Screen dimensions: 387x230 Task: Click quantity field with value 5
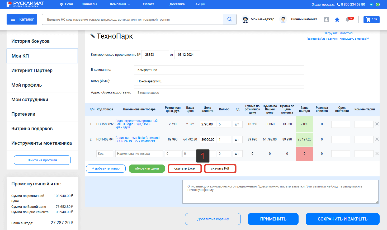[x=224, y=124]
